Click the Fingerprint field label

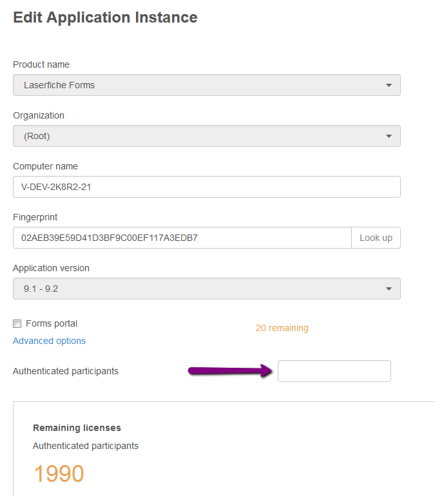click(35, 217)
